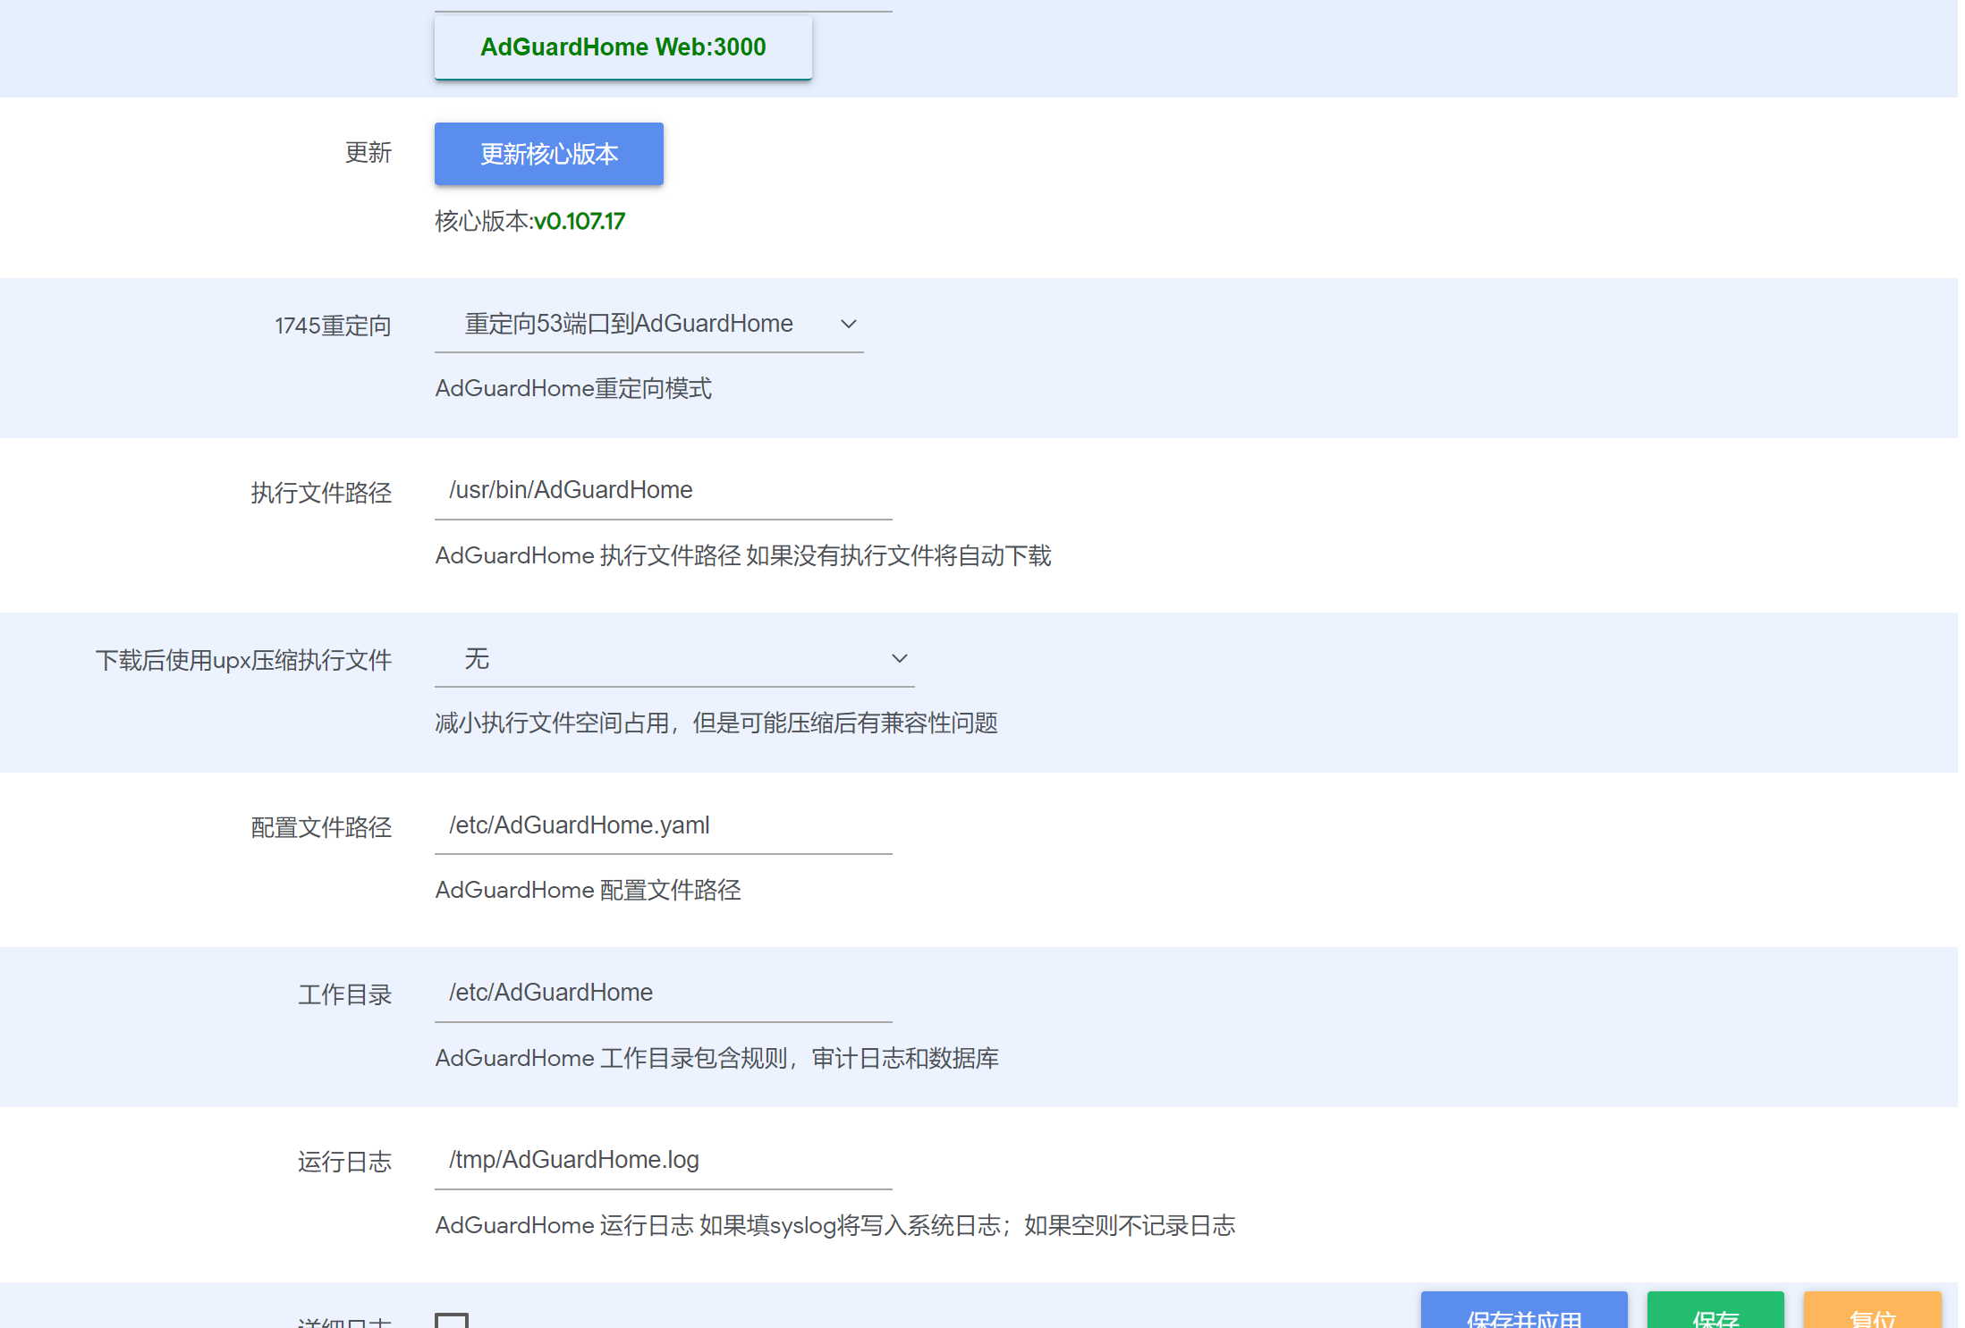Viewport: 1965px width, 1328px height.
Task: Click the 工作目录包含规则 description text
Action: (716, 1058)
